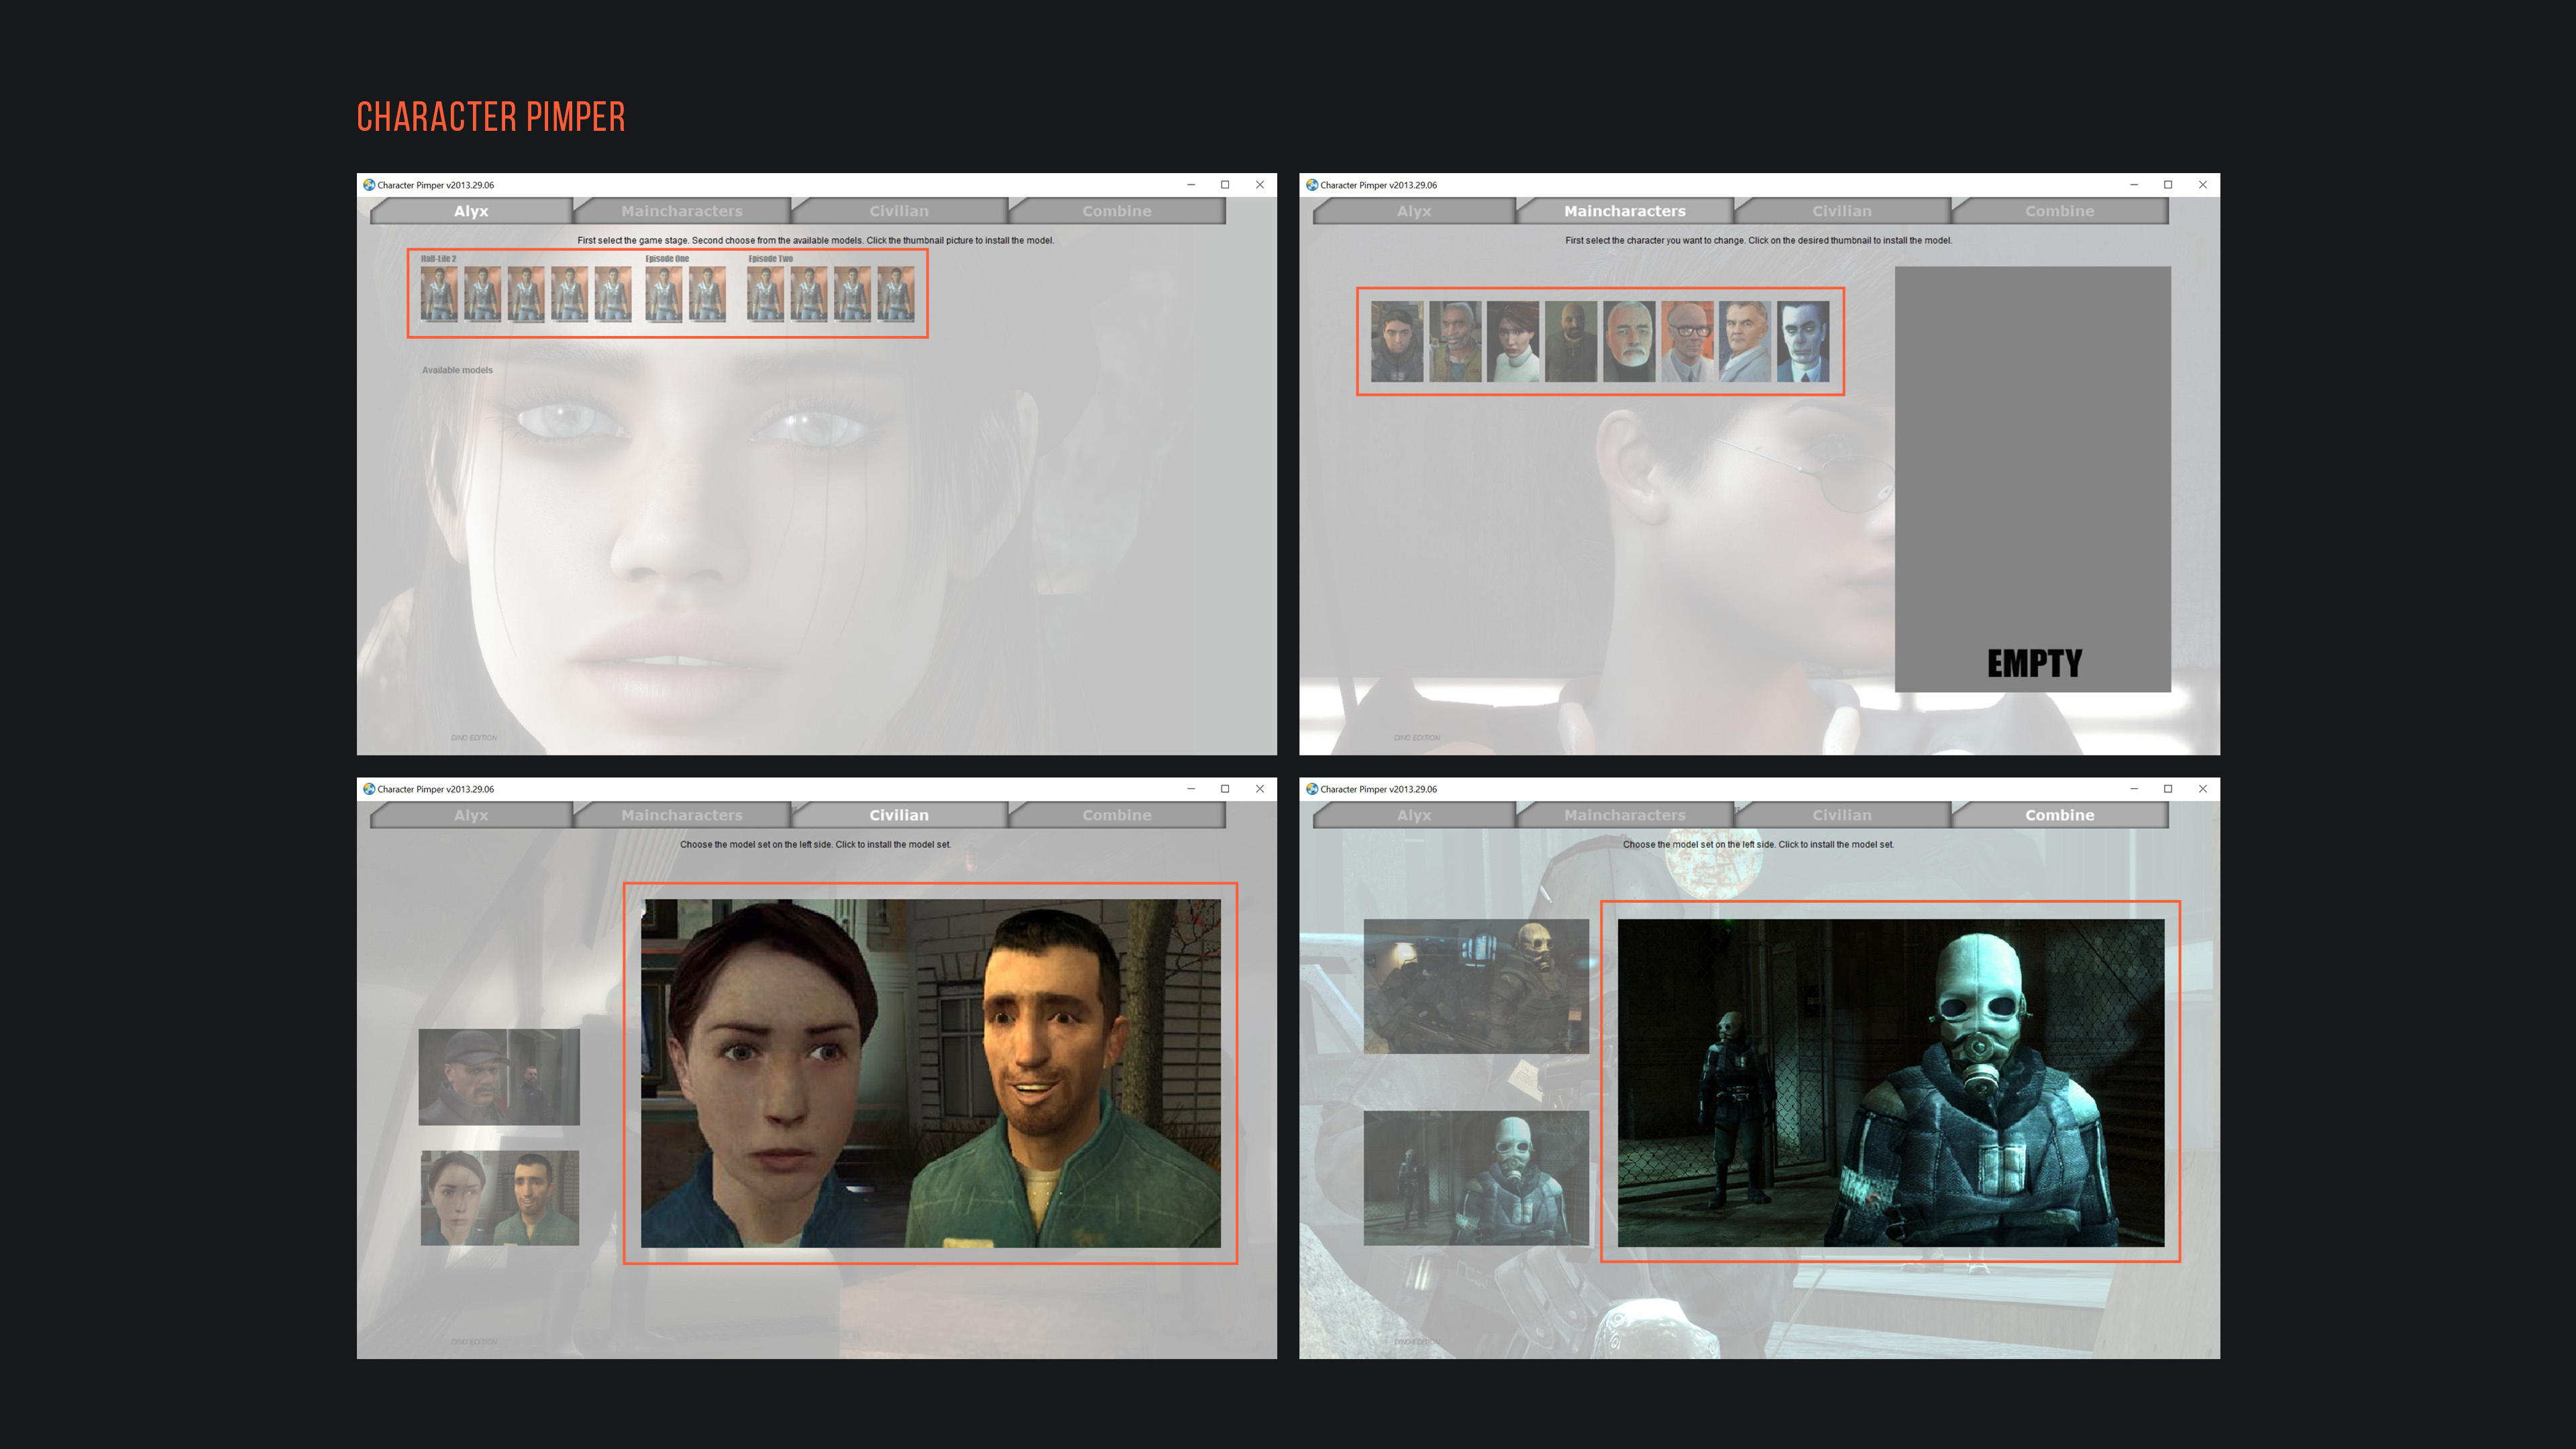Viewport: 2576px width, 1449px height.
Task: Click the "Episode One" stage heading
Action: pyautogui.click(x=667, y=259)
